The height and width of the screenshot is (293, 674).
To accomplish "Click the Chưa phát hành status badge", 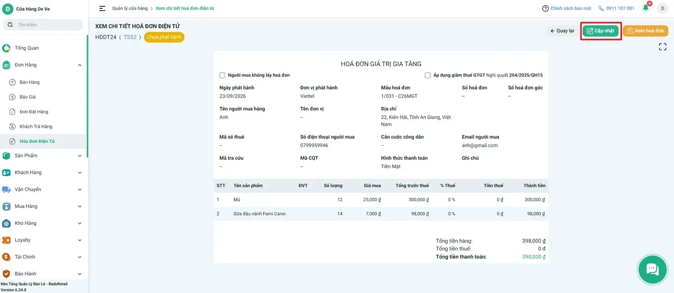I will pyautogui.click(x=164, y=37).
